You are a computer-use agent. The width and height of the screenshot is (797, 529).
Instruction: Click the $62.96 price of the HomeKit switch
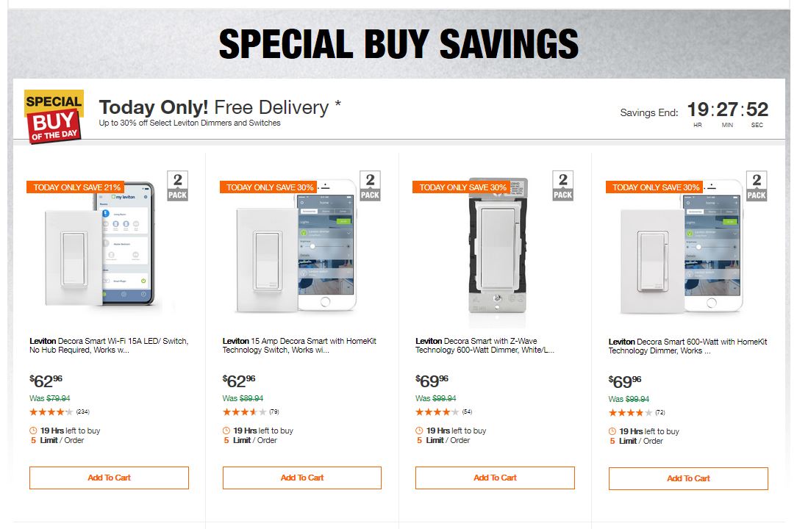coord(239,381)
